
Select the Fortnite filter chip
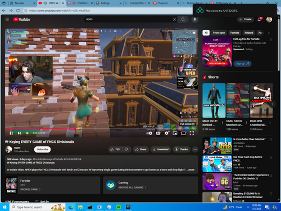coord(235,33)
